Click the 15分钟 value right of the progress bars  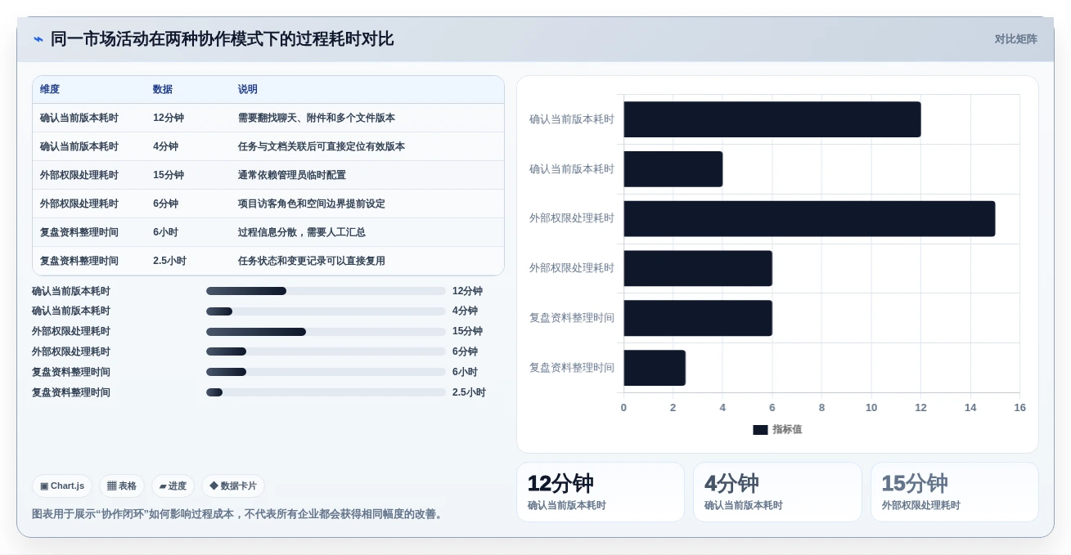pos(467,332)
